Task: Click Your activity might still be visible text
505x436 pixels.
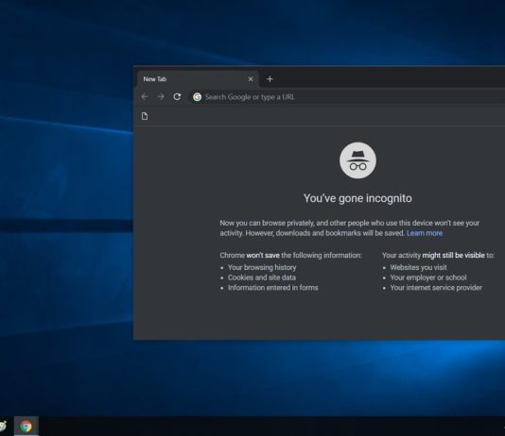Action: point(438,256)
